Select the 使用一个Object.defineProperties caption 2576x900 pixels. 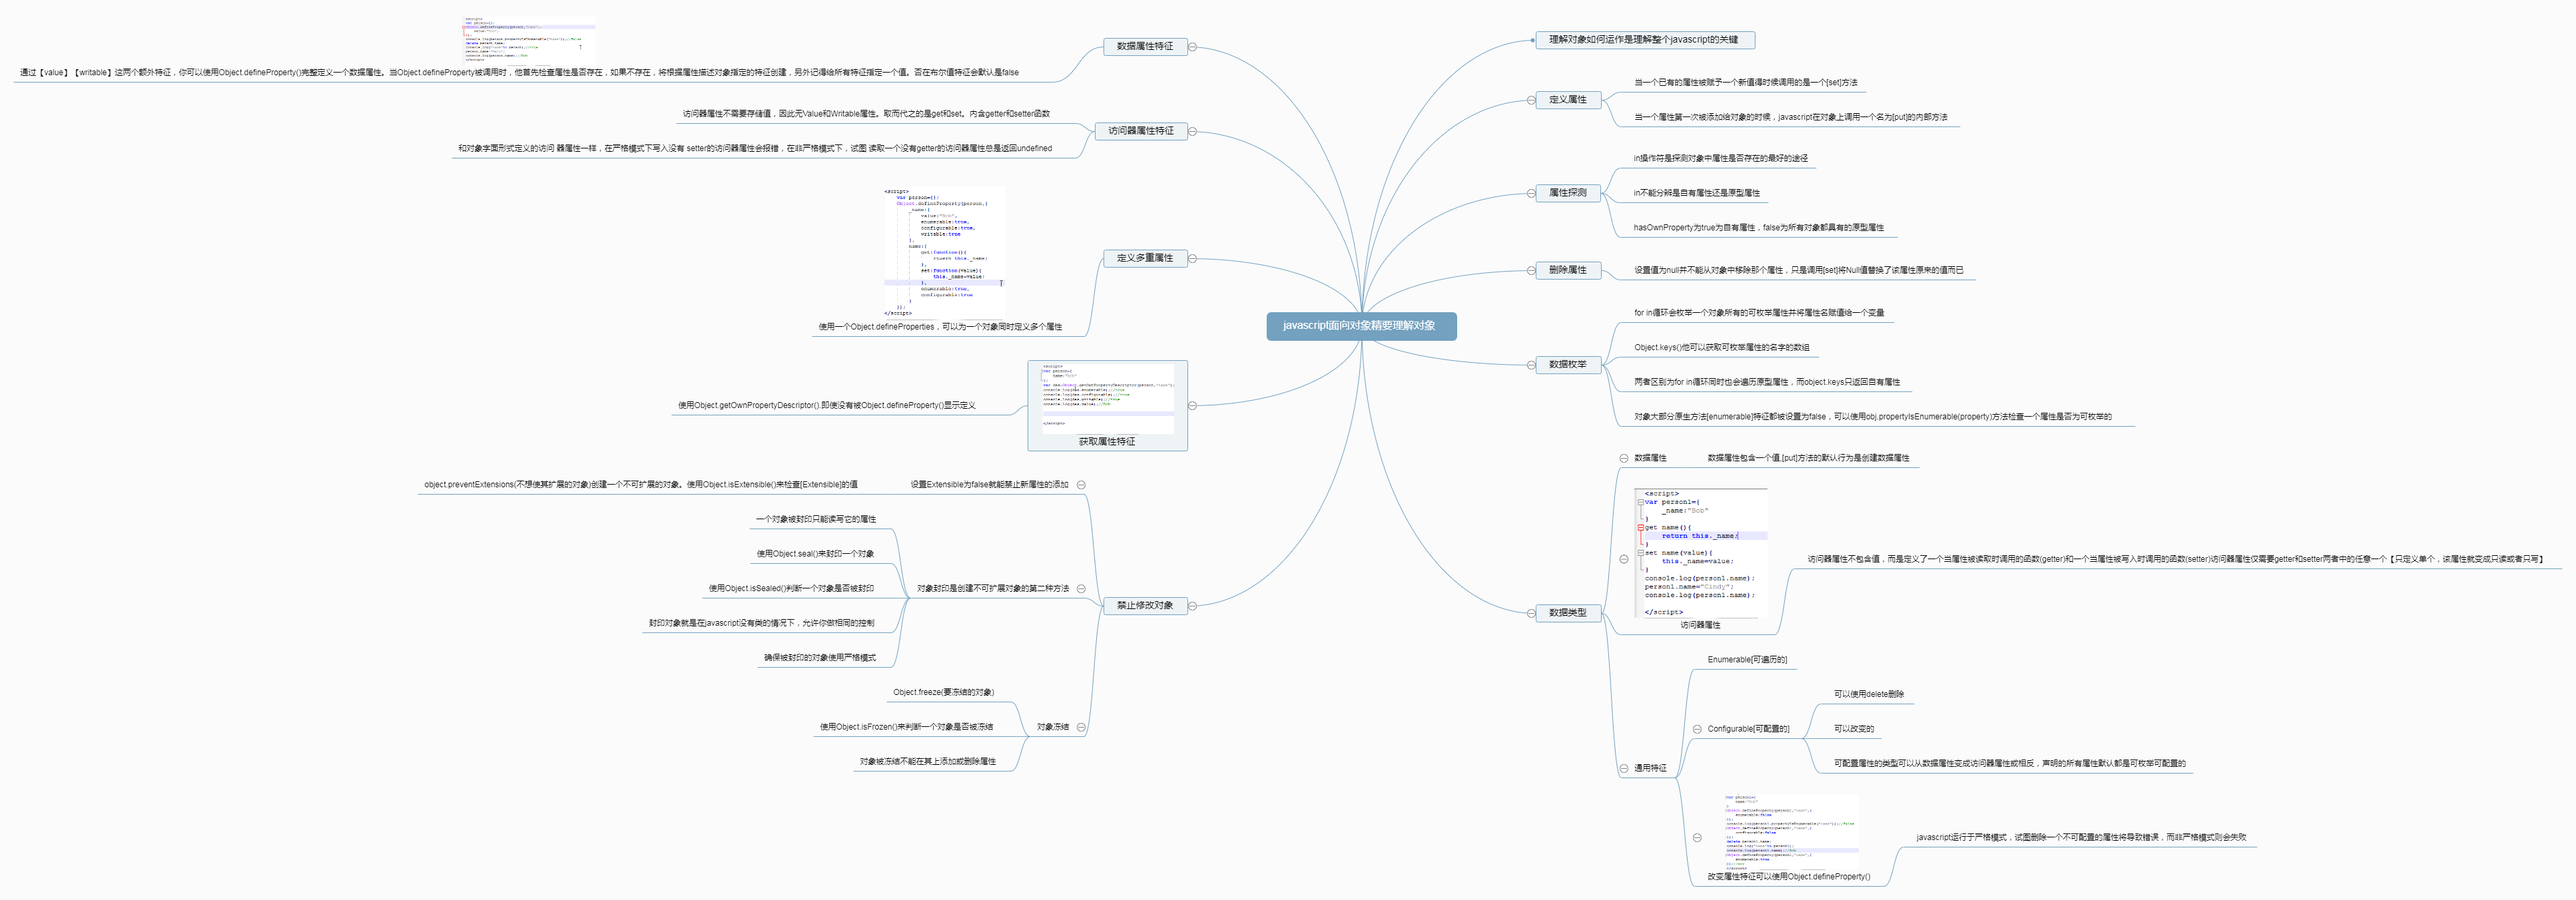940,327
